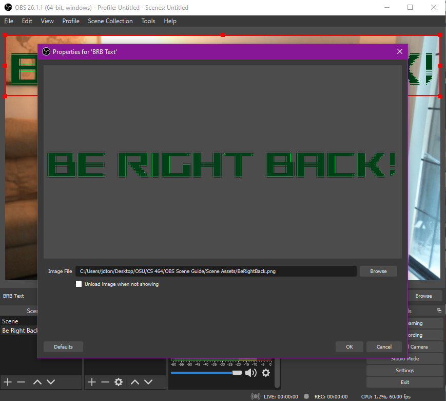
Task: Add a new source with plus icon
Action: [92, 382]
